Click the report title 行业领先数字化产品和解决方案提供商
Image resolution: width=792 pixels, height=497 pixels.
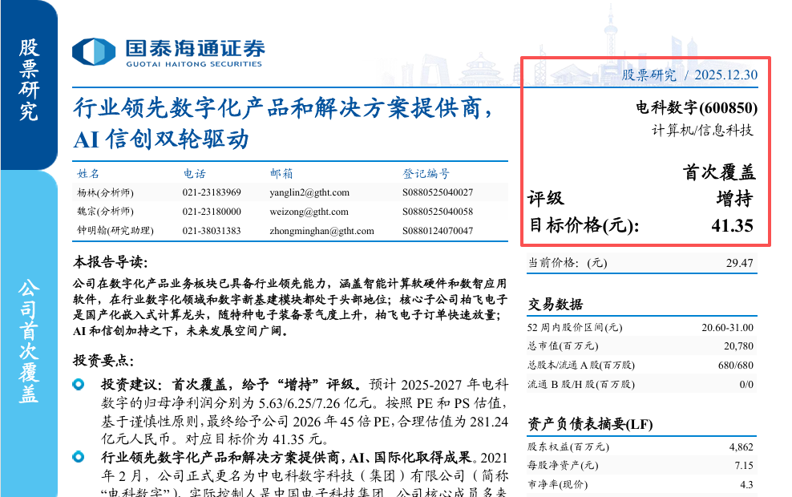point(283,108)
